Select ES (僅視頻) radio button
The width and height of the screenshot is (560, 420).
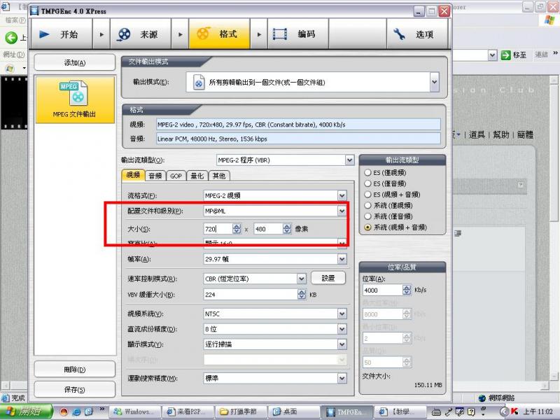tap(367, 172)
